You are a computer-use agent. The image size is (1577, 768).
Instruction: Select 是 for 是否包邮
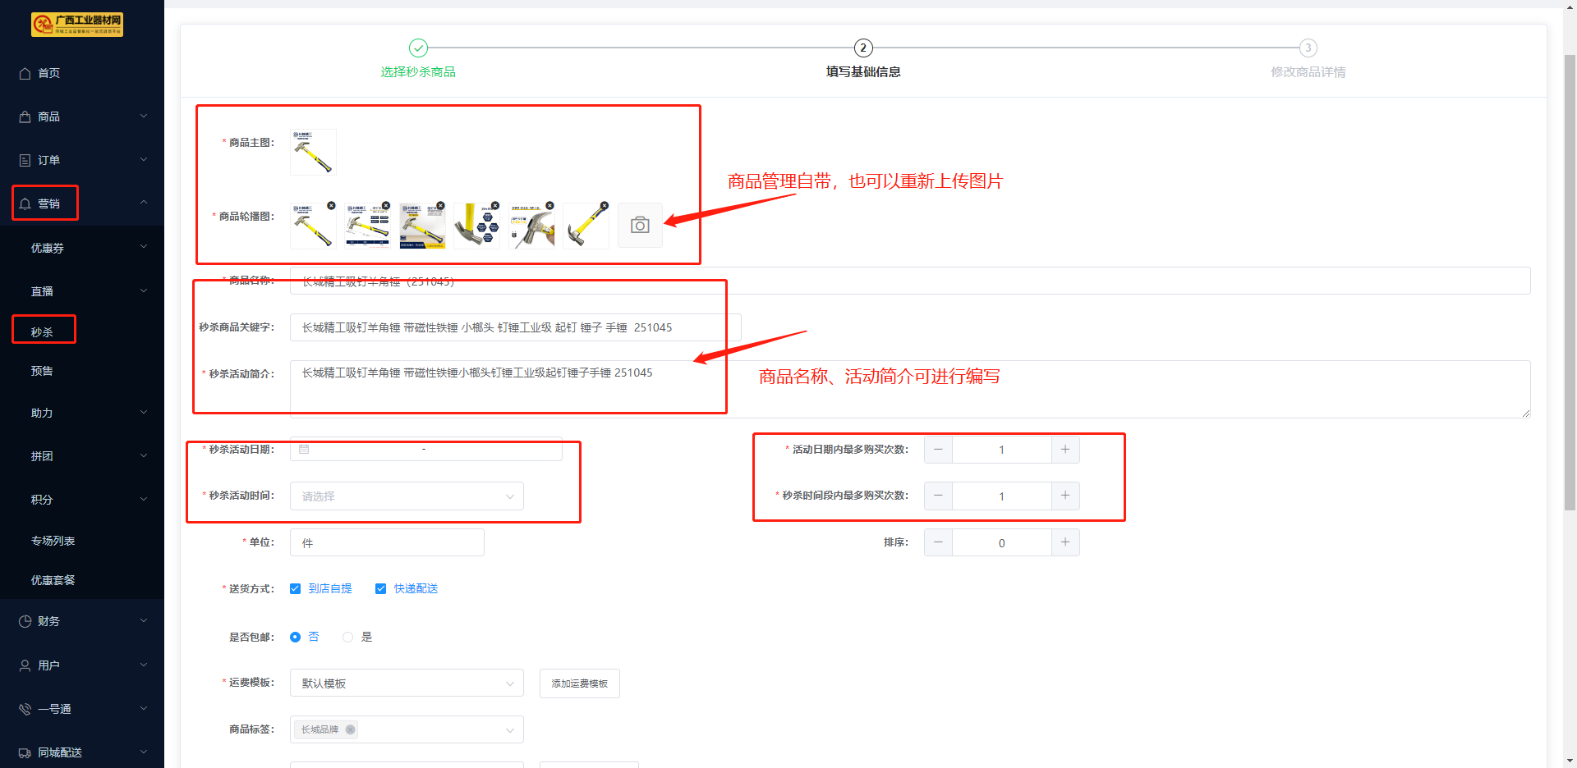coord(348,638)
